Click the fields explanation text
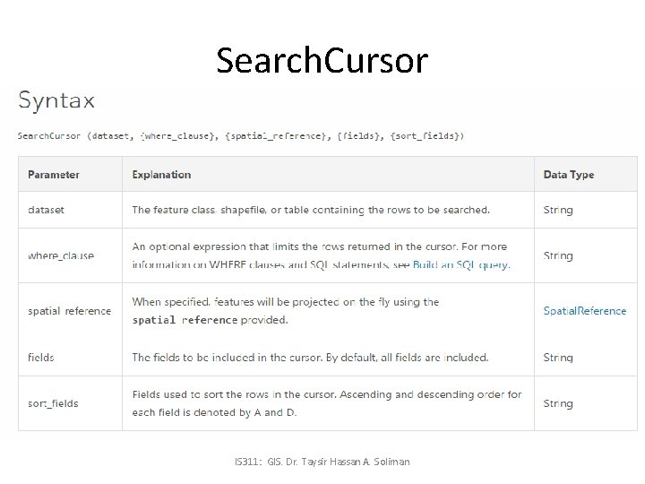The height and width of the screenshot is (484, 645). pos(310,358)
